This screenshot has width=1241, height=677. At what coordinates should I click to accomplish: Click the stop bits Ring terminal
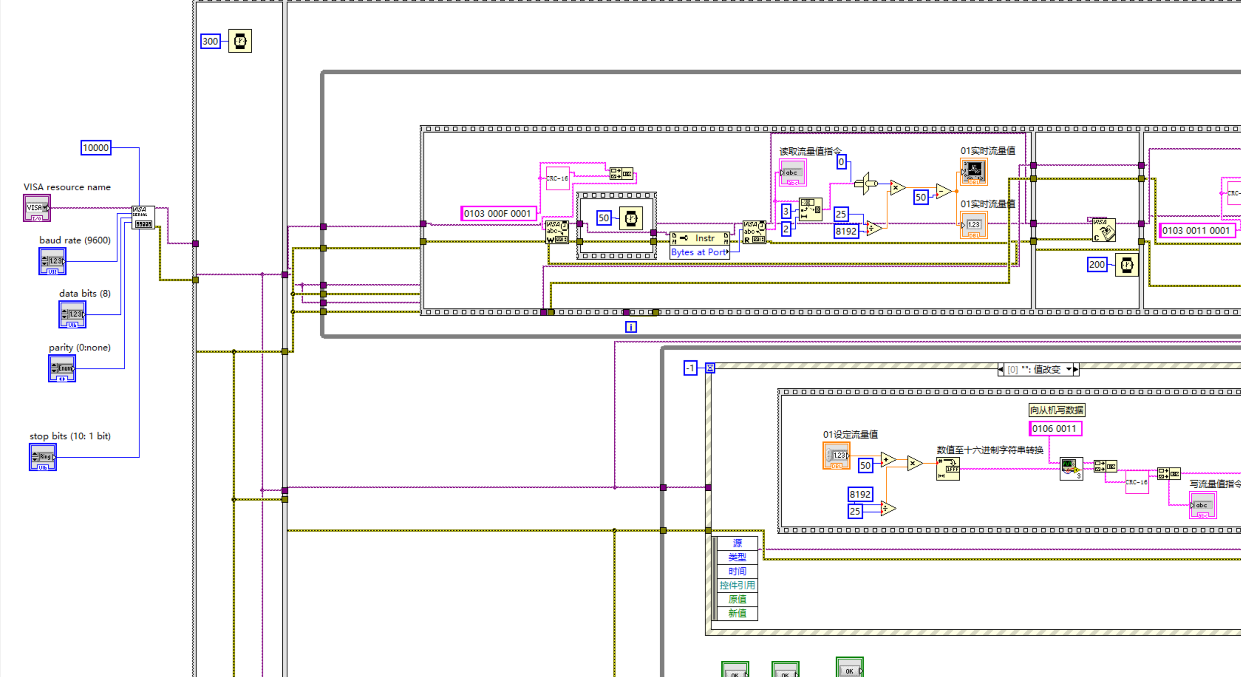tap(43, 457)
